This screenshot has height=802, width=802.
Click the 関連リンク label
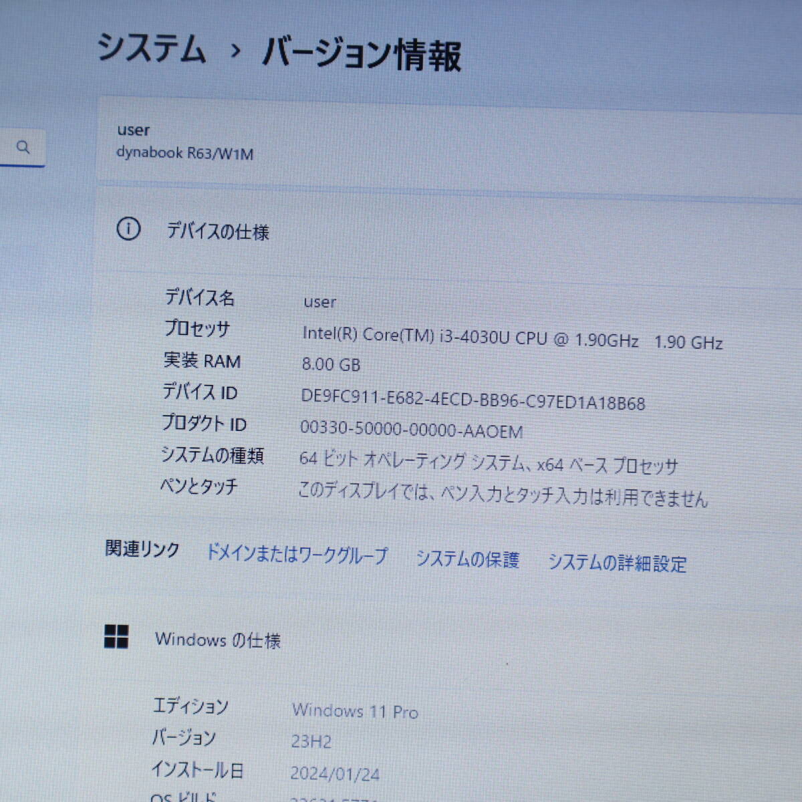tap(142, 549)
